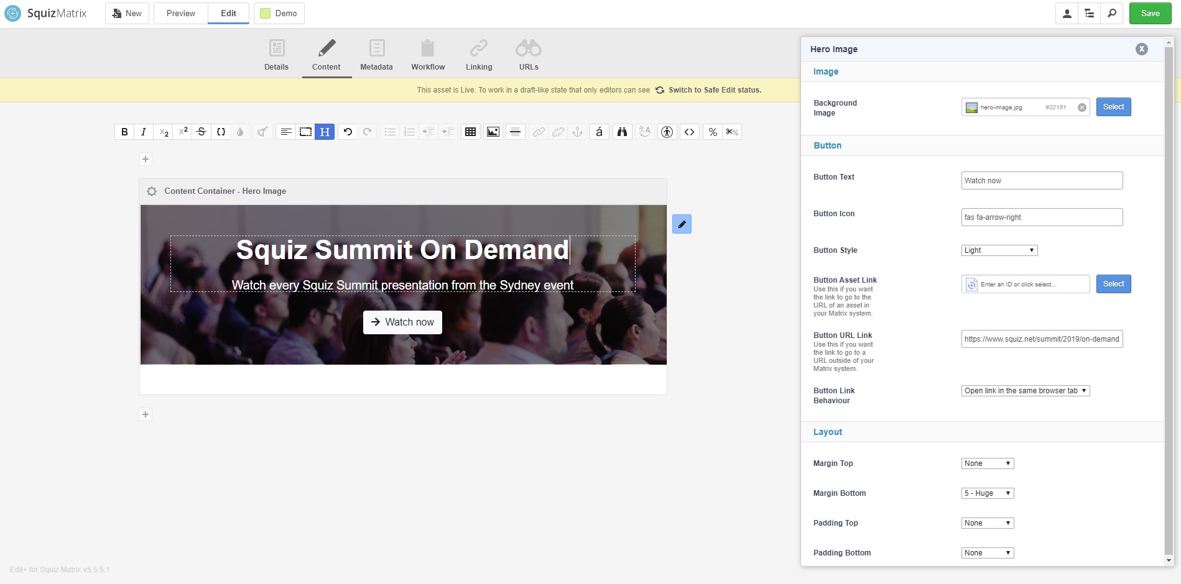Image resolution: width=1181 pixels, height=584 pixels.
Task: Open the accessibility checker
Action: 667,132
